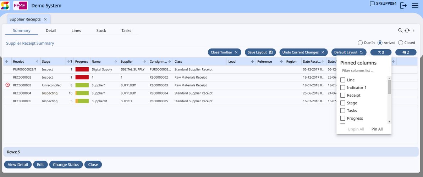Viewport: 423px width, 177px height.
Task: Click the hidden columns button showing 2
Action: point(406,52)
